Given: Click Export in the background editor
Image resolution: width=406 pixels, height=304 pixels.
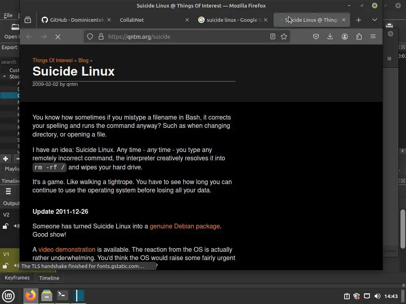Looking at the screenshot, I should pos(10,47).
